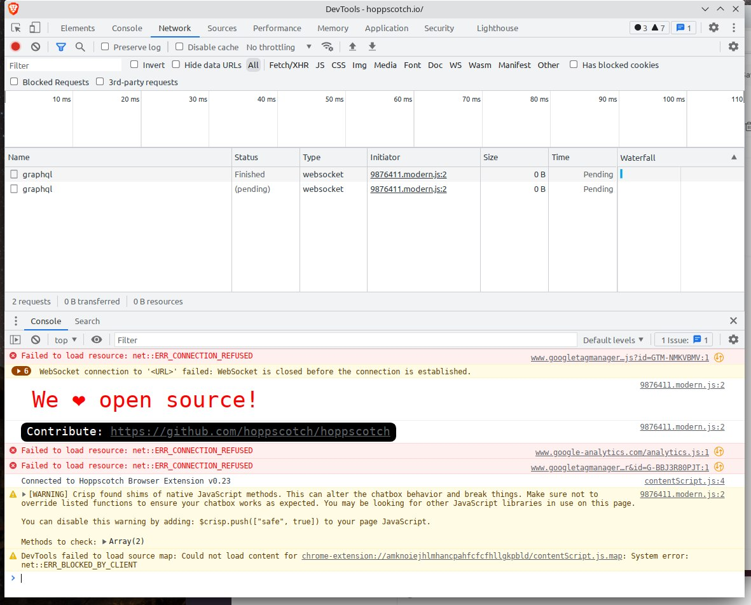Click the console Filter input field
The height and width of the screenshot is (605, 751).
345,340
